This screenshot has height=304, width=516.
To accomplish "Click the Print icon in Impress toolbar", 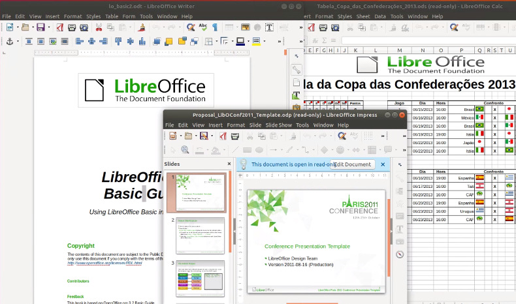I will click(x=235, y=136).
